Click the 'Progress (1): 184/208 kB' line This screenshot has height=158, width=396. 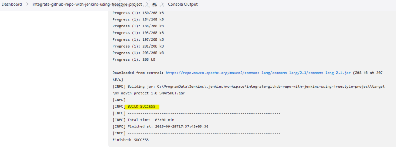pos(138,19)
